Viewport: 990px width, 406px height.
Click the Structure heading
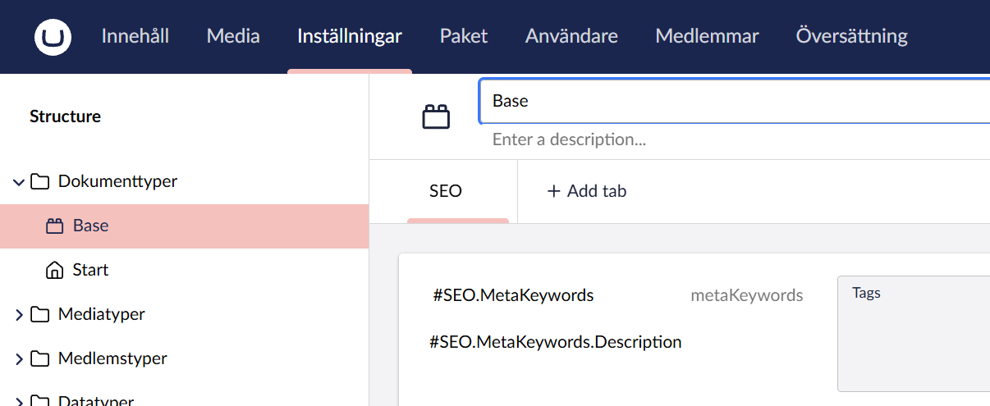point(65,116)
